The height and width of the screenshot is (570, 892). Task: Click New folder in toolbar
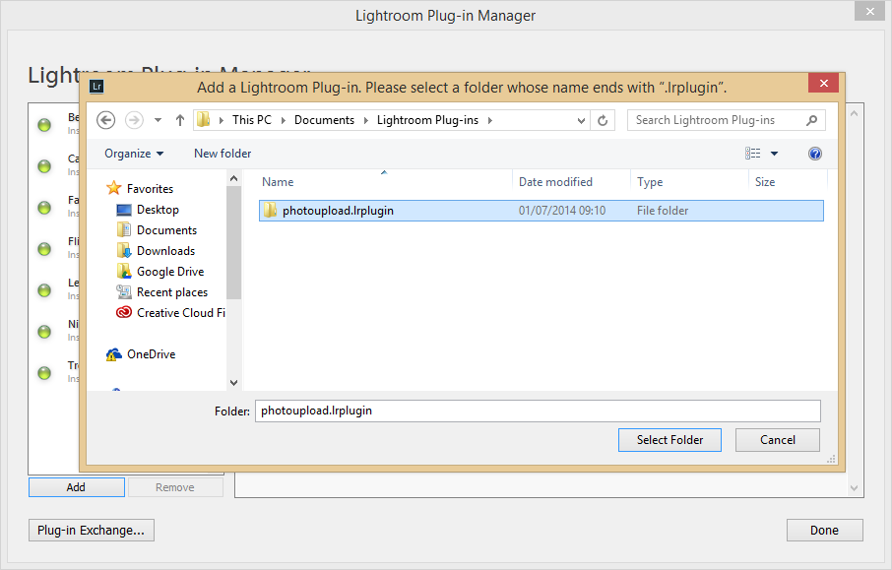(x=223, y=154)
